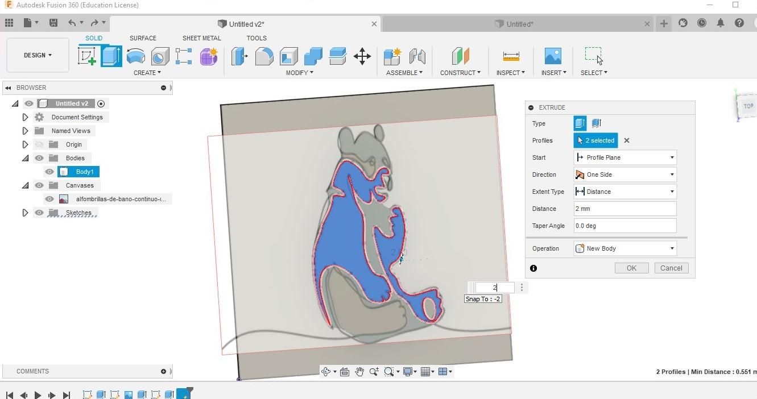
Task: Open the Create Form tool
Action: [x=208, y=56]
